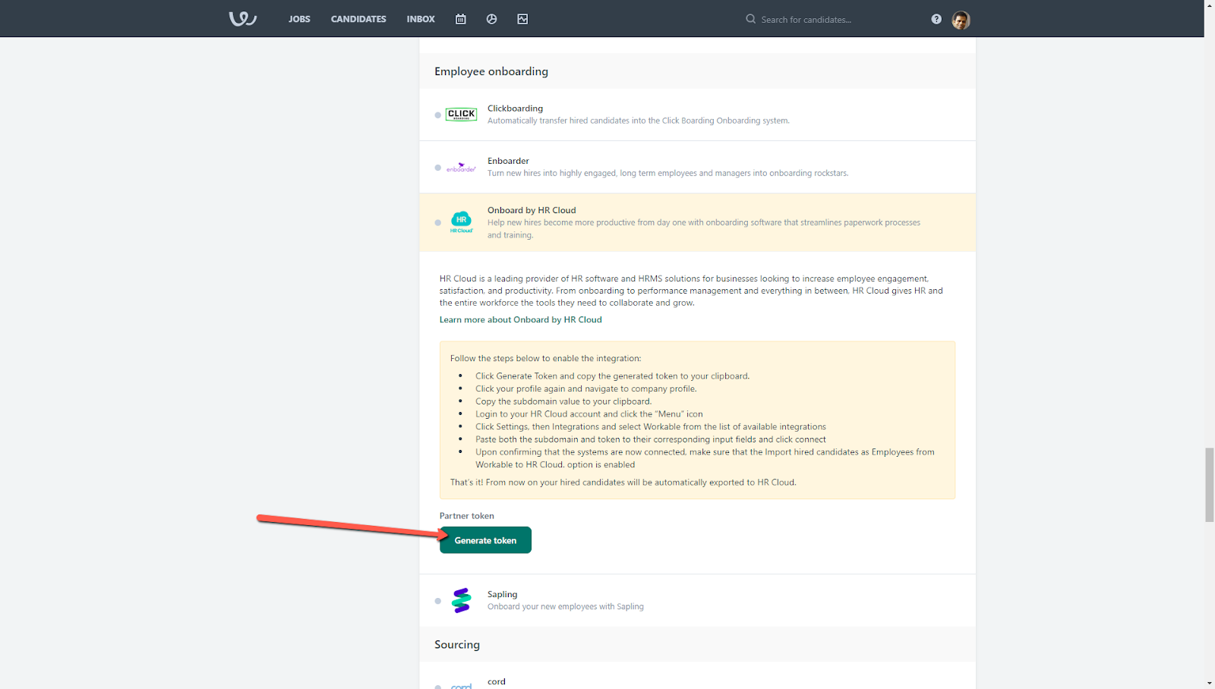
Task: Click the Sourcing section heading
Action: 457,644
